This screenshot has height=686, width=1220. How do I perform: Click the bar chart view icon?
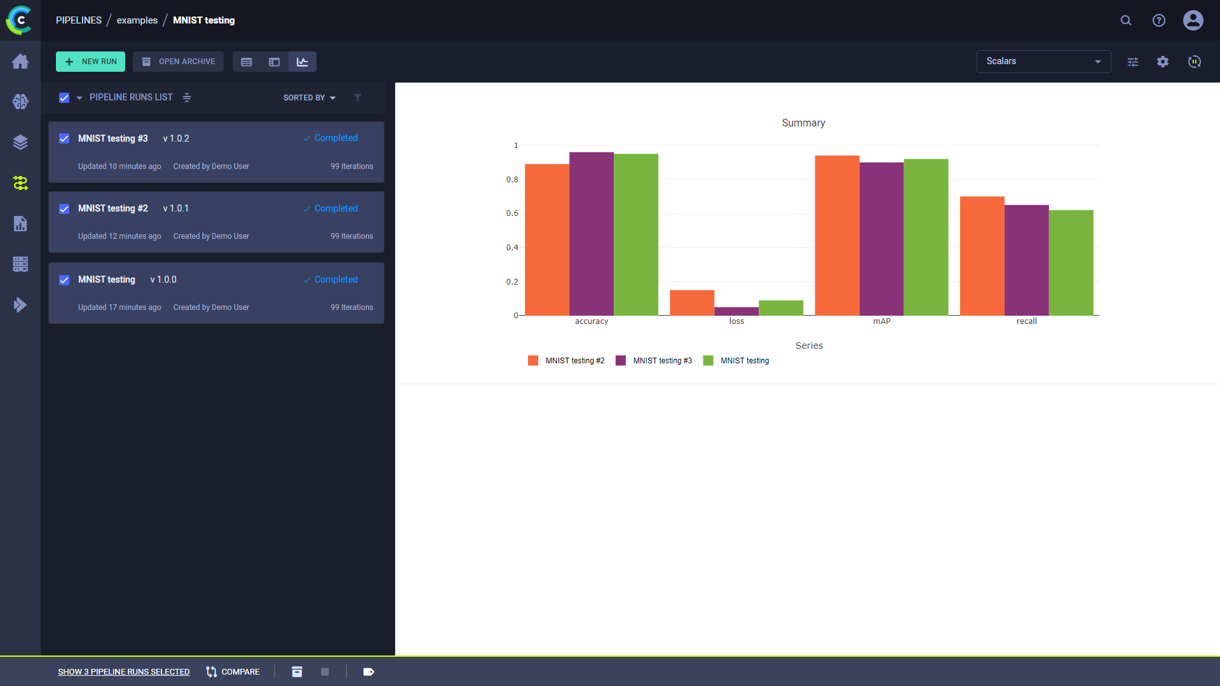[302, 61]
